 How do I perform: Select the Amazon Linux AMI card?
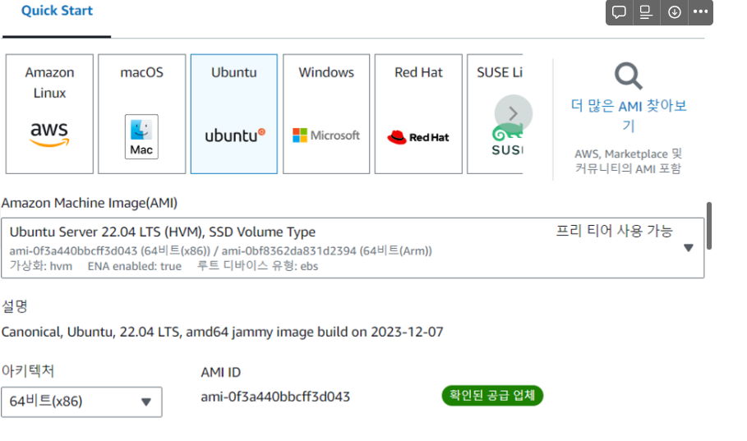point(49,114)
